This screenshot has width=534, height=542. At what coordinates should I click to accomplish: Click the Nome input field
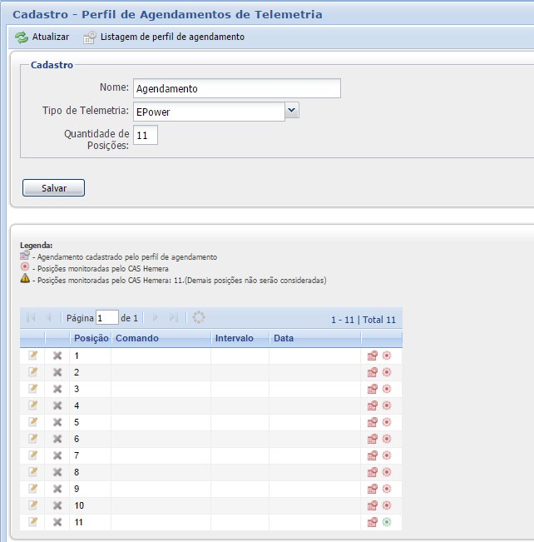(x=236, y=88)
